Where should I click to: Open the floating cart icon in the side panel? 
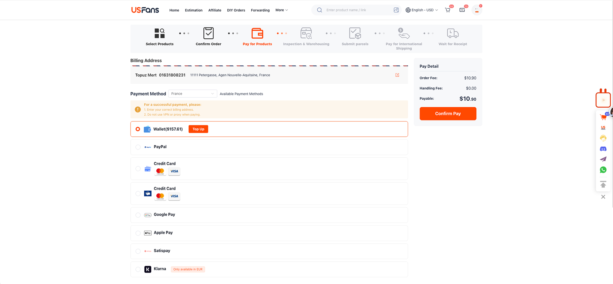603,117
